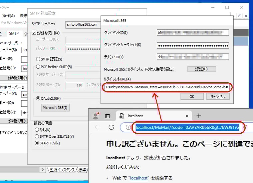This screenshot has width=253, height=183.
Task: Click the browser refresh icon
Action: pos(111,127)
